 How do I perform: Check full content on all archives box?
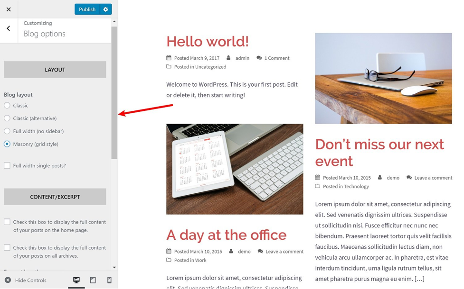pos(7,247)
